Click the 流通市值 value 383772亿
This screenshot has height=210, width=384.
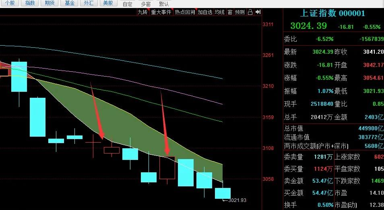coord(371,137)
